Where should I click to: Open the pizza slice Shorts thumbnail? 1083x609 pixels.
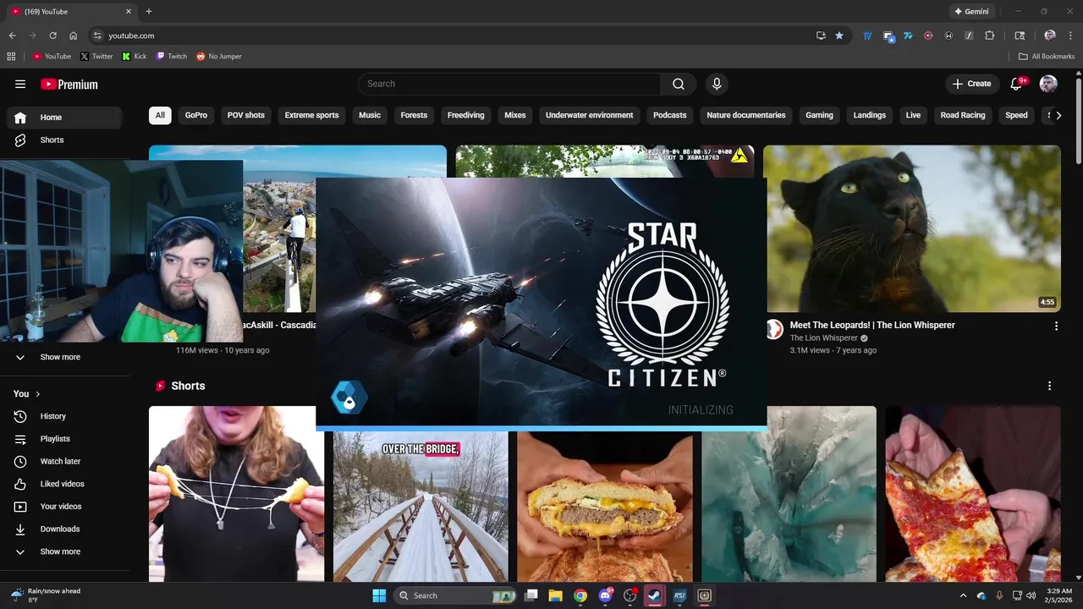pos(973,494)
